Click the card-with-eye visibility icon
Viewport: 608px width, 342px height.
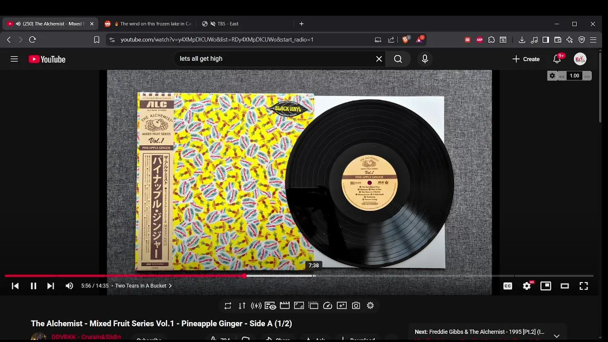click(271, 306)
